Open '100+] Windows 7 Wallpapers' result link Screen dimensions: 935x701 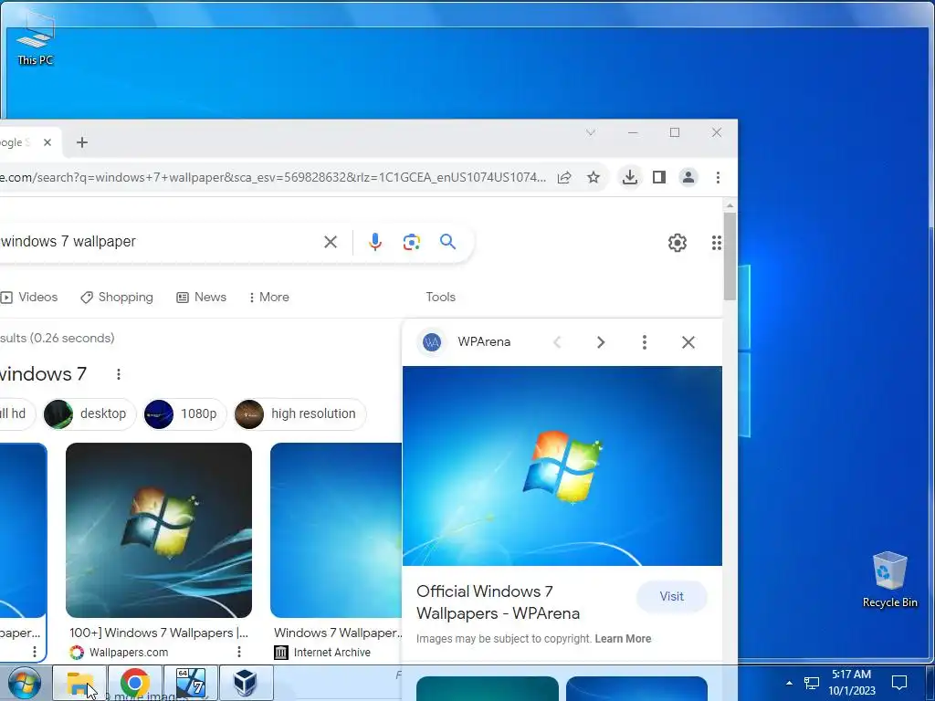(159, 633)
